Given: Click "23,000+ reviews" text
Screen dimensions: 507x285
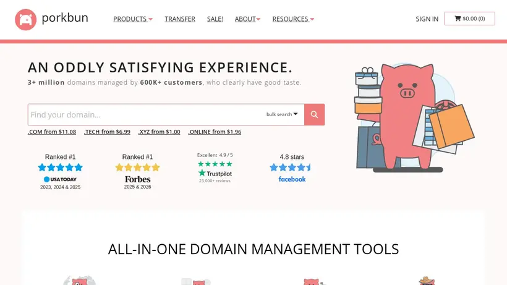Looking at the screenshot, I should coord(215,181).
